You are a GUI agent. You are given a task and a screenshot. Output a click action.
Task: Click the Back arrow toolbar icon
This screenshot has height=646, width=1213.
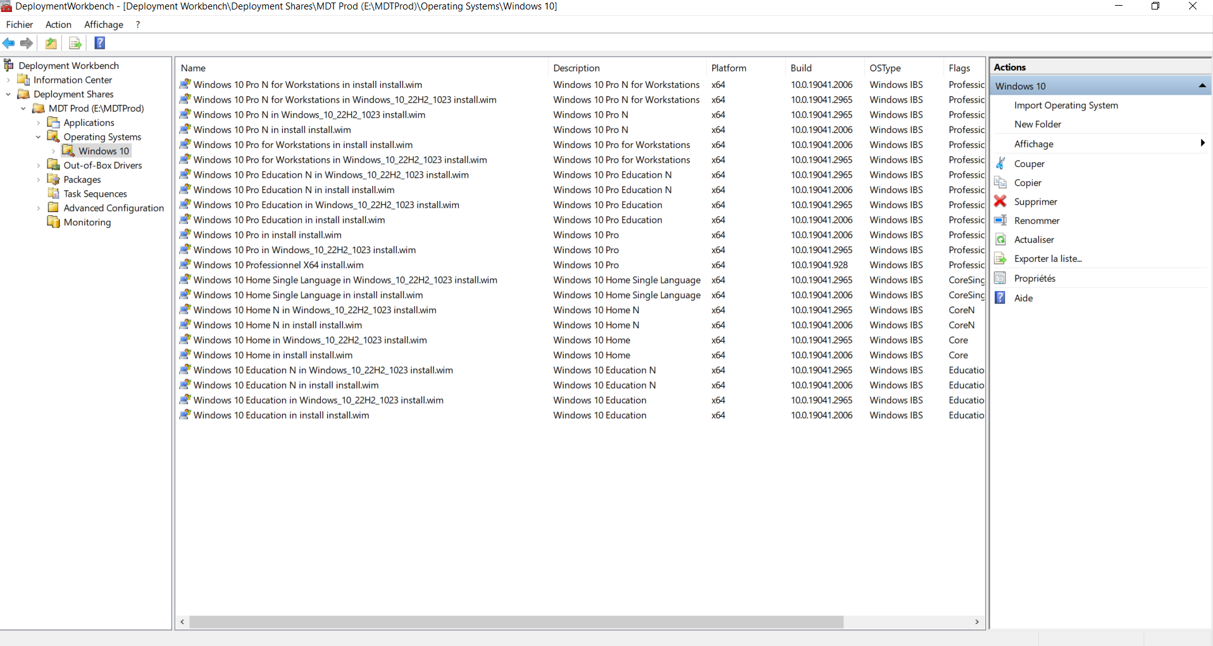9,43
